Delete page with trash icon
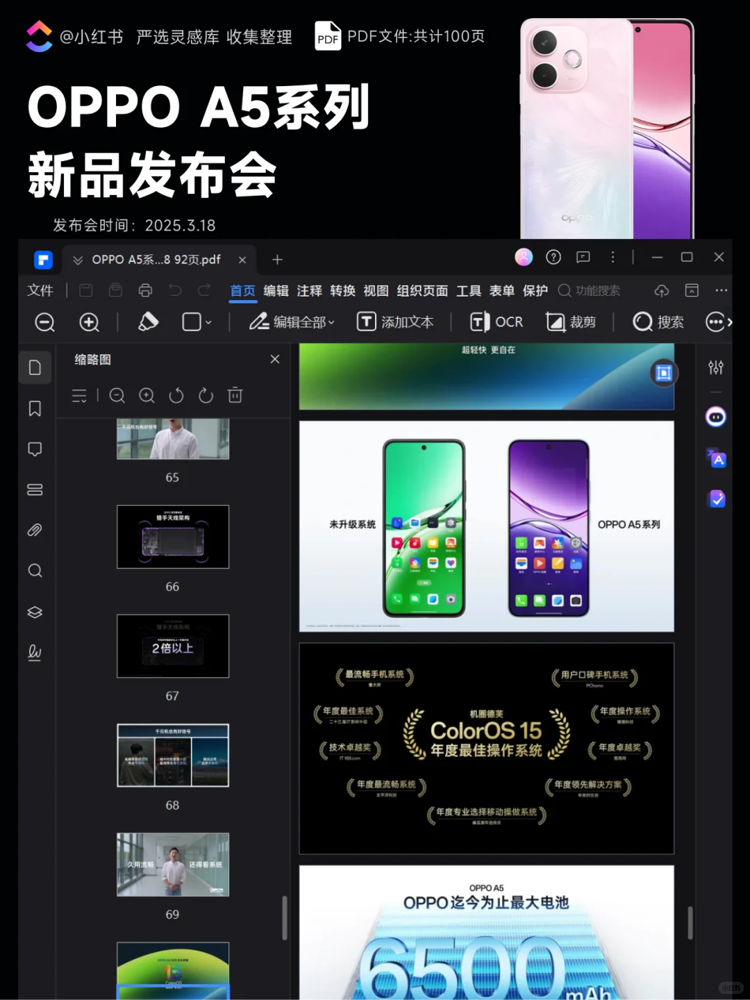Screen dimensions: 750x1000 235,396
